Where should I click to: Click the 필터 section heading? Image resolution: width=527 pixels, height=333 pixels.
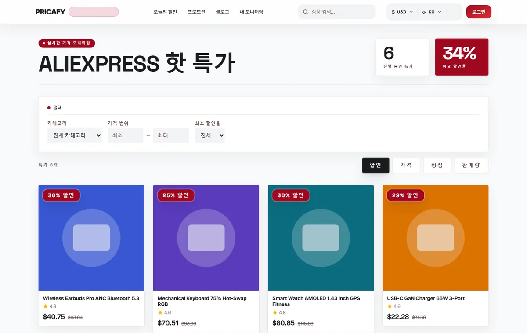(x=58, y=108)
